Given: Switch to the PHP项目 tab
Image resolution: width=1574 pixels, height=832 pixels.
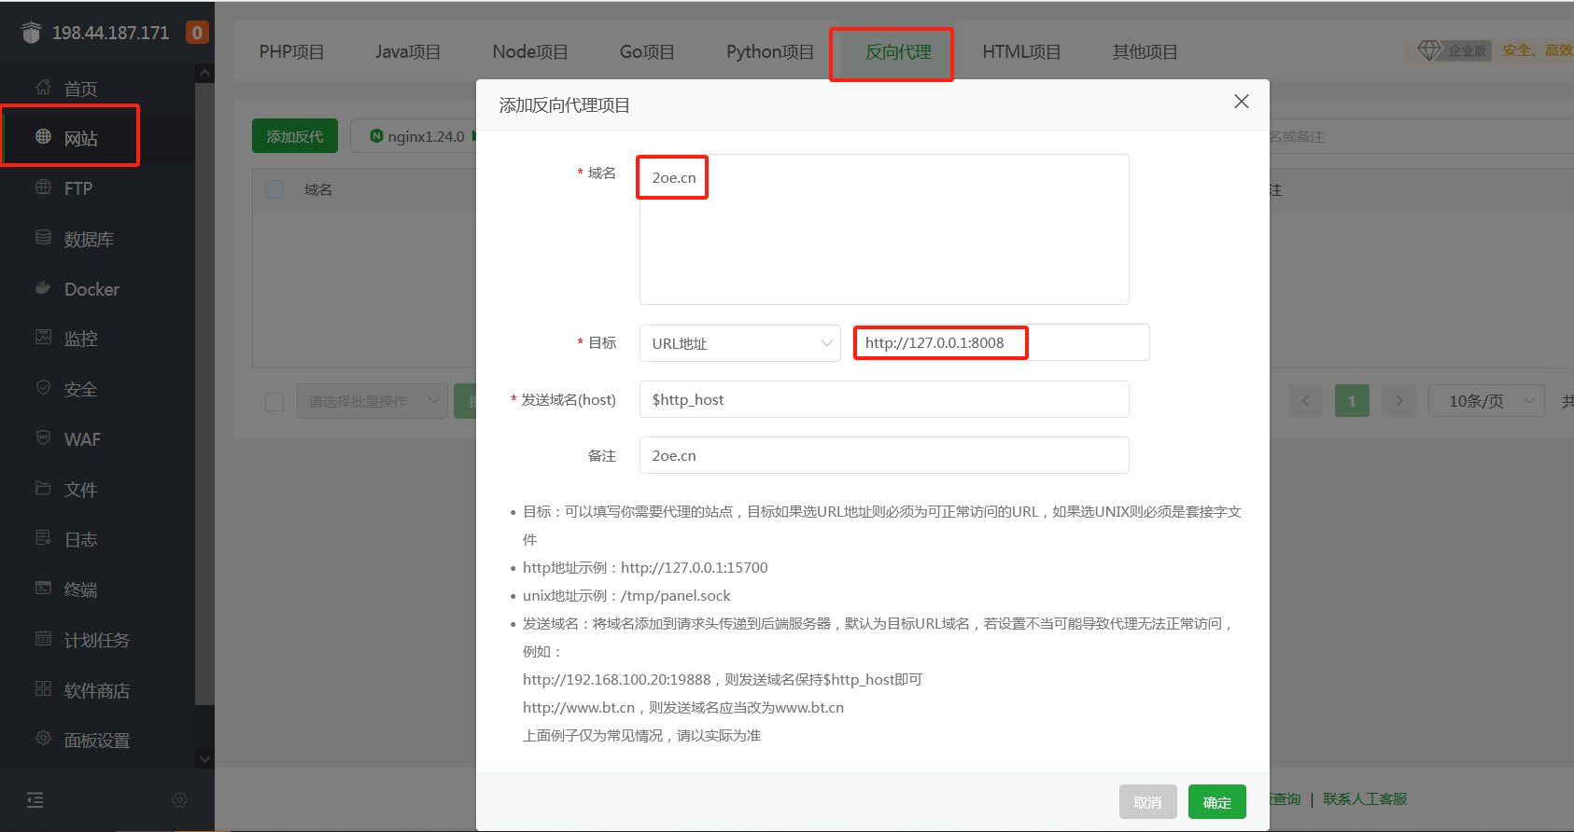Looking at the screenshot, I should 291,52.
